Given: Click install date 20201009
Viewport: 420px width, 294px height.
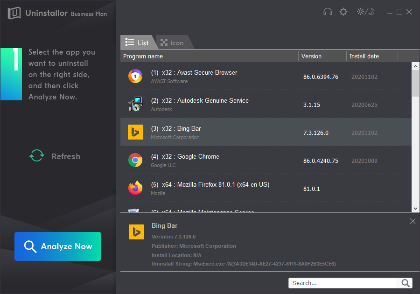Looking at the screenshot, I should coord(364,161).
